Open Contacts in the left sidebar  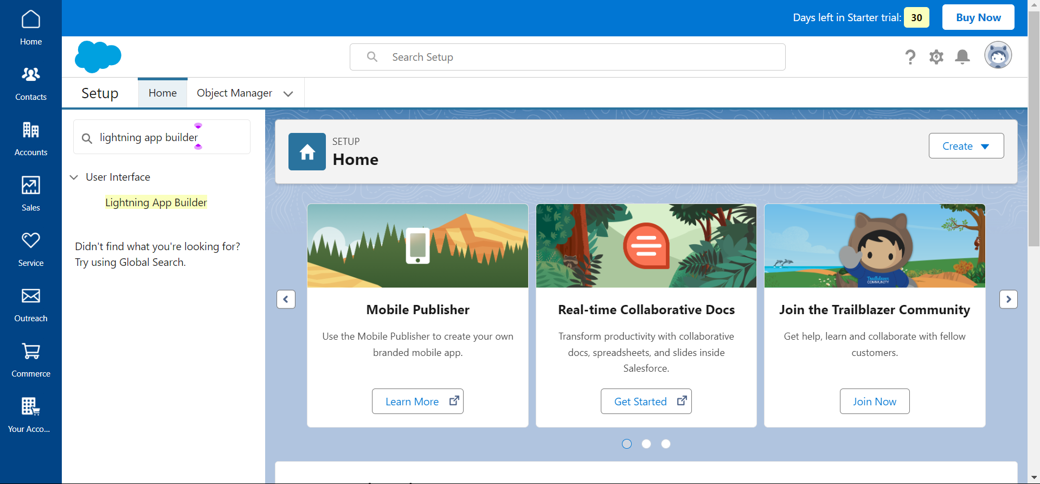[31, 83]
